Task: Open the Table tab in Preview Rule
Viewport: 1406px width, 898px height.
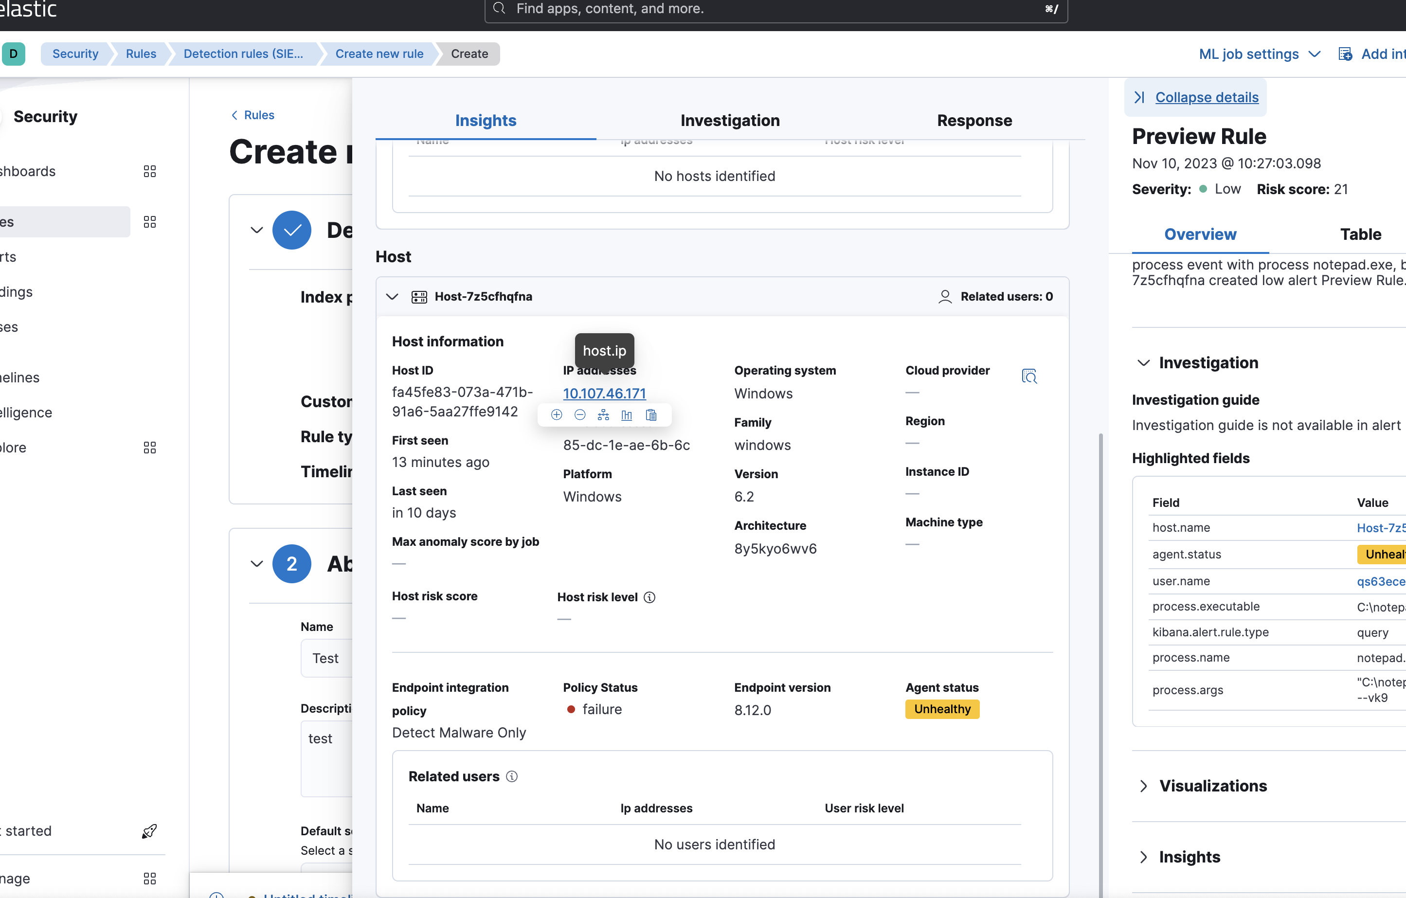Action: [1360, 234]
